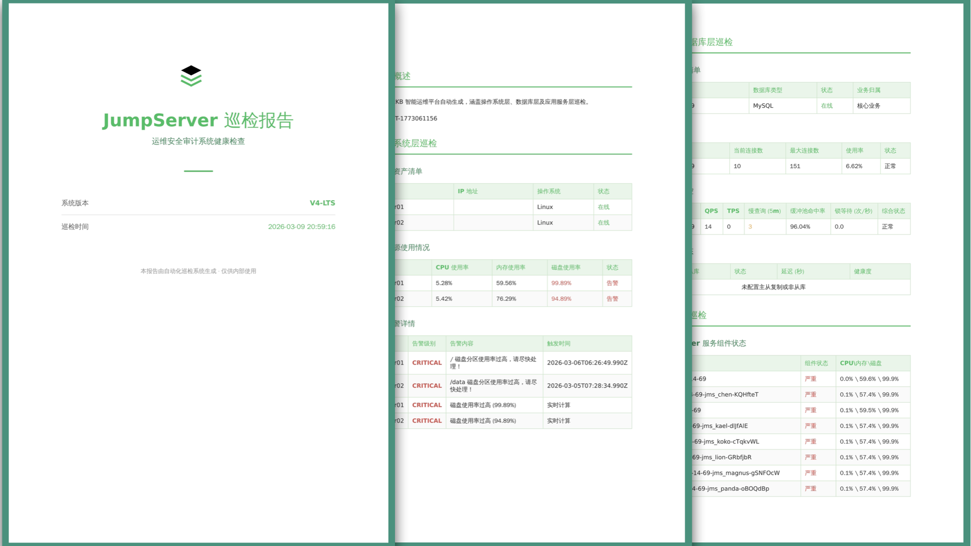The width and height of the screenshot is (971, 546).
Task: Select the '在线' status badge of server01
Action: (x=604, y=207)
